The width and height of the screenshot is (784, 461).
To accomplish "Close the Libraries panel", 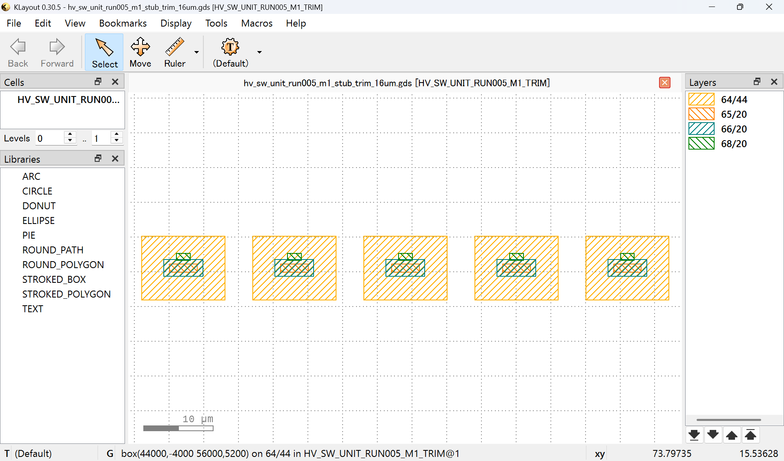I will tap(115, 159).
